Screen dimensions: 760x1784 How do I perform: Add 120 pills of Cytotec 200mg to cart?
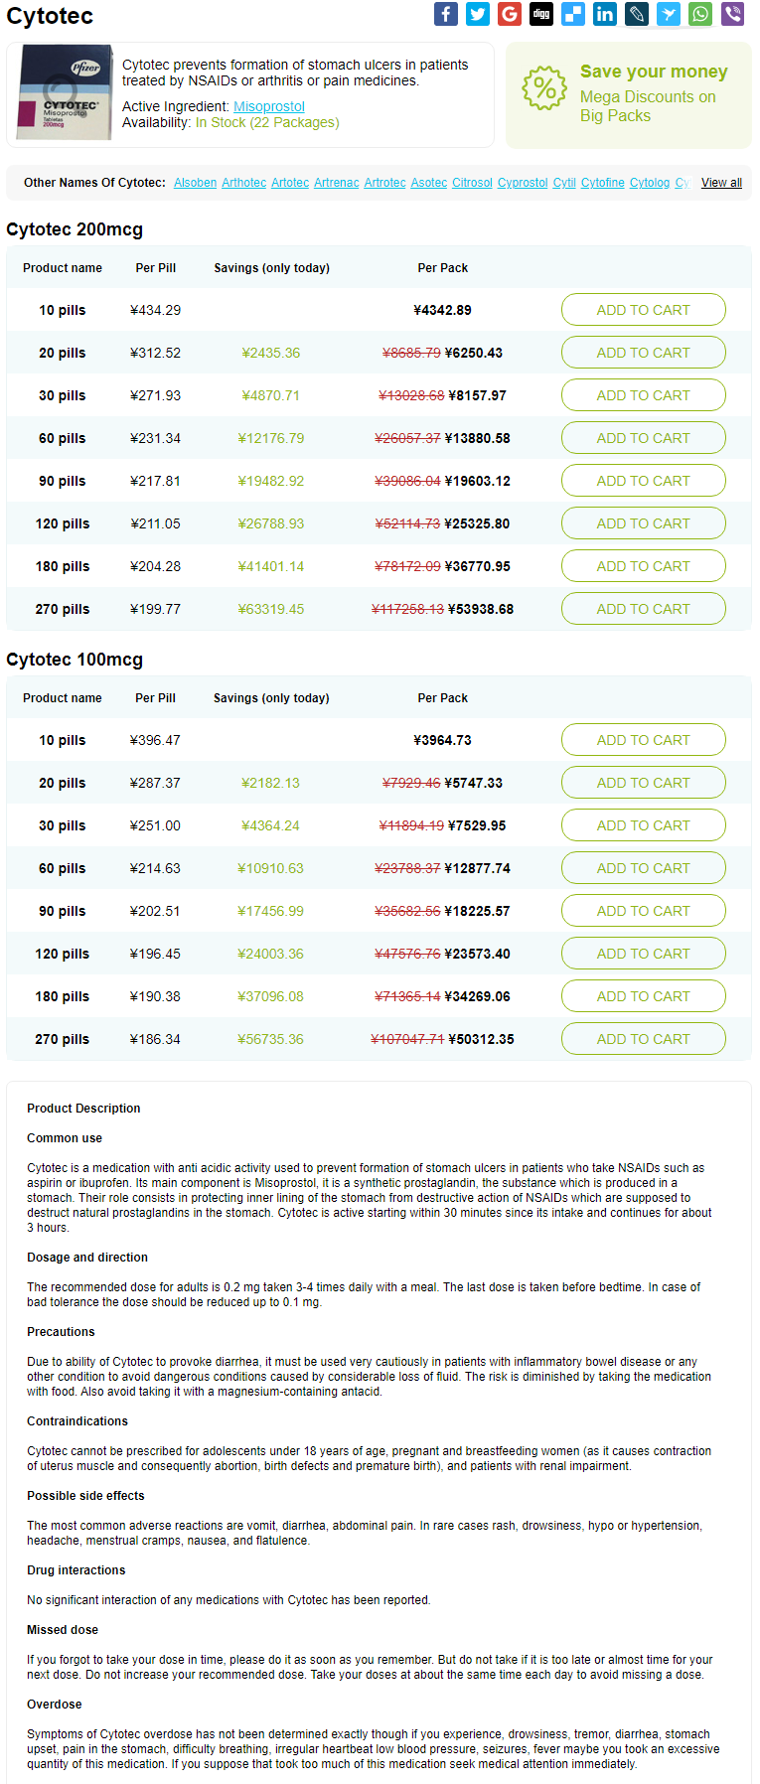point(643,523)
